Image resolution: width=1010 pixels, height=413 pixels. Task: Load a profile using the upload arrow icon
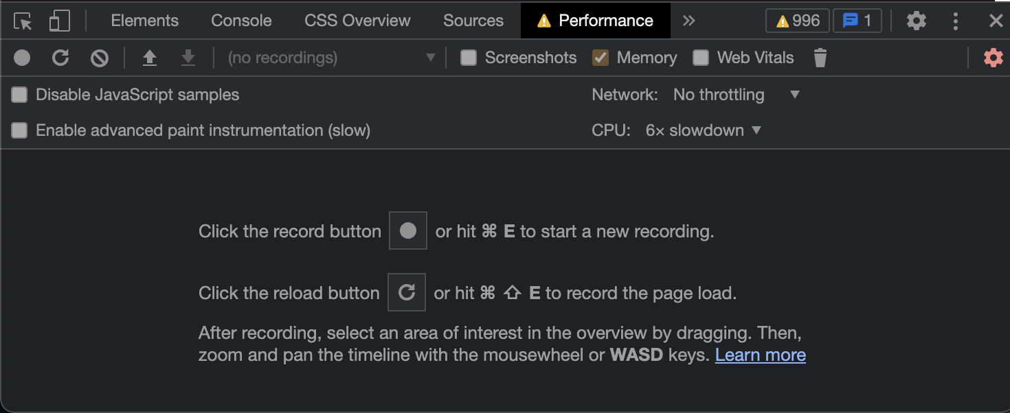coord(150,58)
